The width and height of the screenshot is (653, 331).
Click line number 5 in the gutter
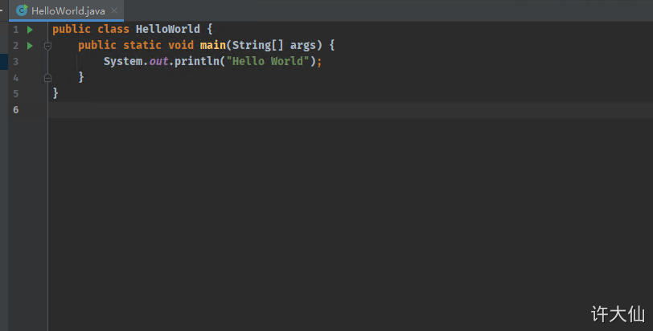(x=16, y=93)
